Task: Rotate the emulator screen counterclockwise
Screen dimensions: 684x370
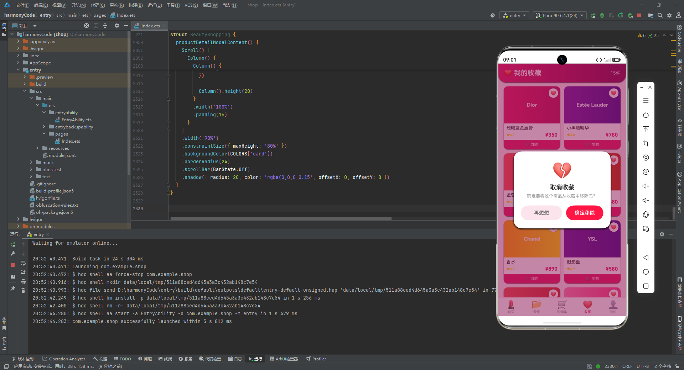Action: [x=646, y=158]
